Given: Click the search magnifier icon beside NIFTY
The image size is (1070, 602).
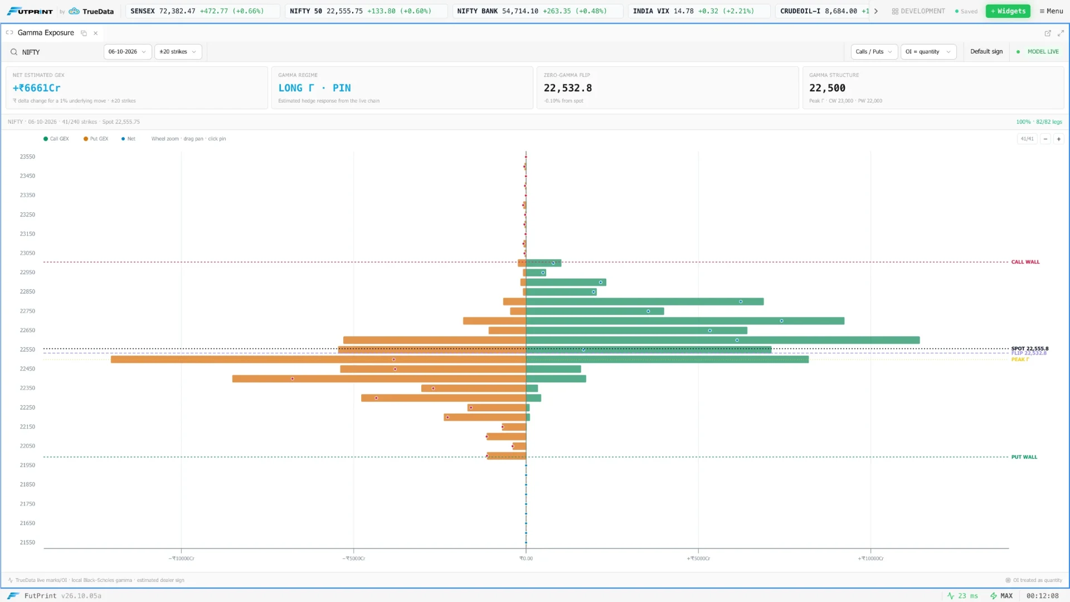Looking at the screenshot, I should tap(14, 52).
